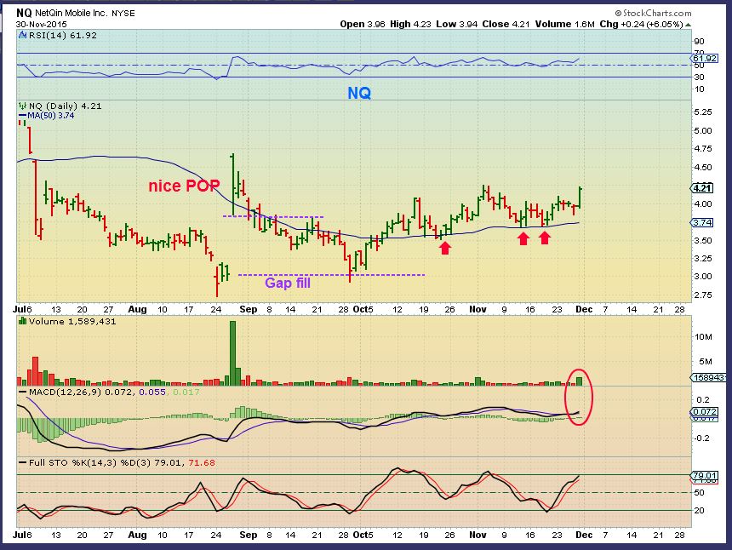Click the Aug label on price chart axis

pos(137,310)
